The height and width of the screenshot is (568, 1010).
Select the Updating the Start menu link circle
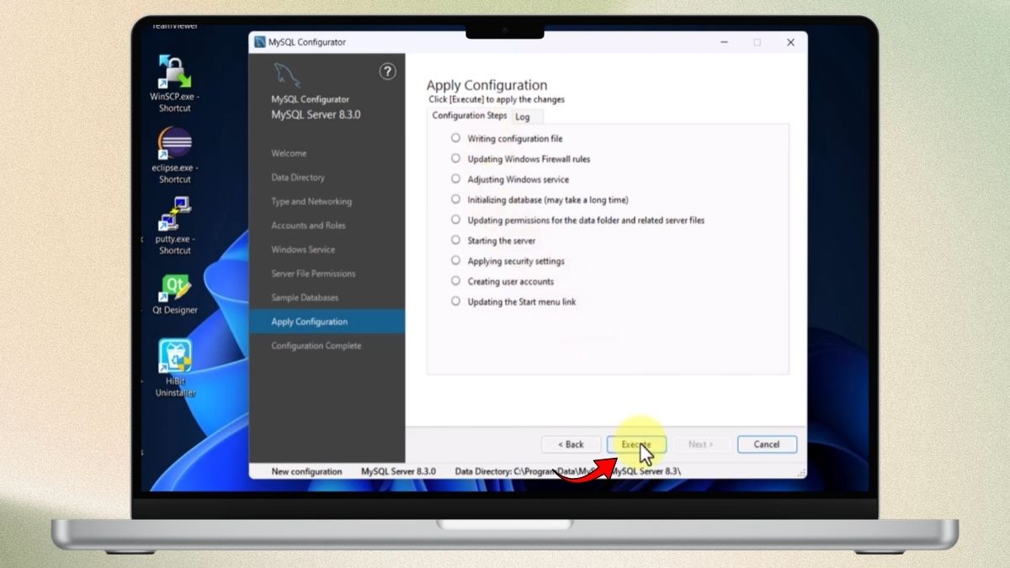coord(455,301)
